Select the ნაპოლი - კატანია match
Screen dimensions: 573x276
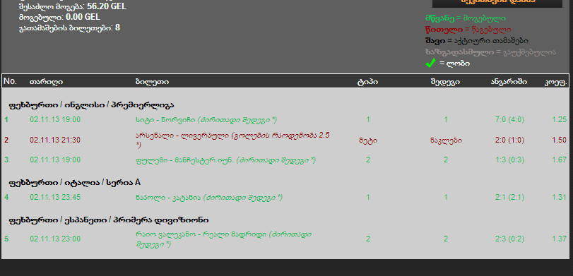pyautogui.click(x=285, y=198)
